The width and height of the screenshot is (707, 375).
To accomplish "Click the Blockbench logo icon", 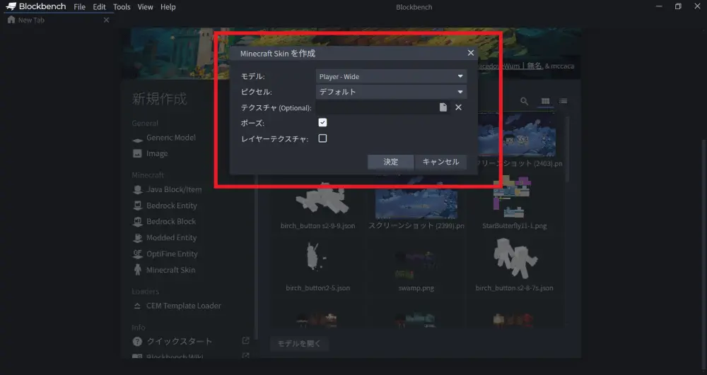I will tap(11, 7).
